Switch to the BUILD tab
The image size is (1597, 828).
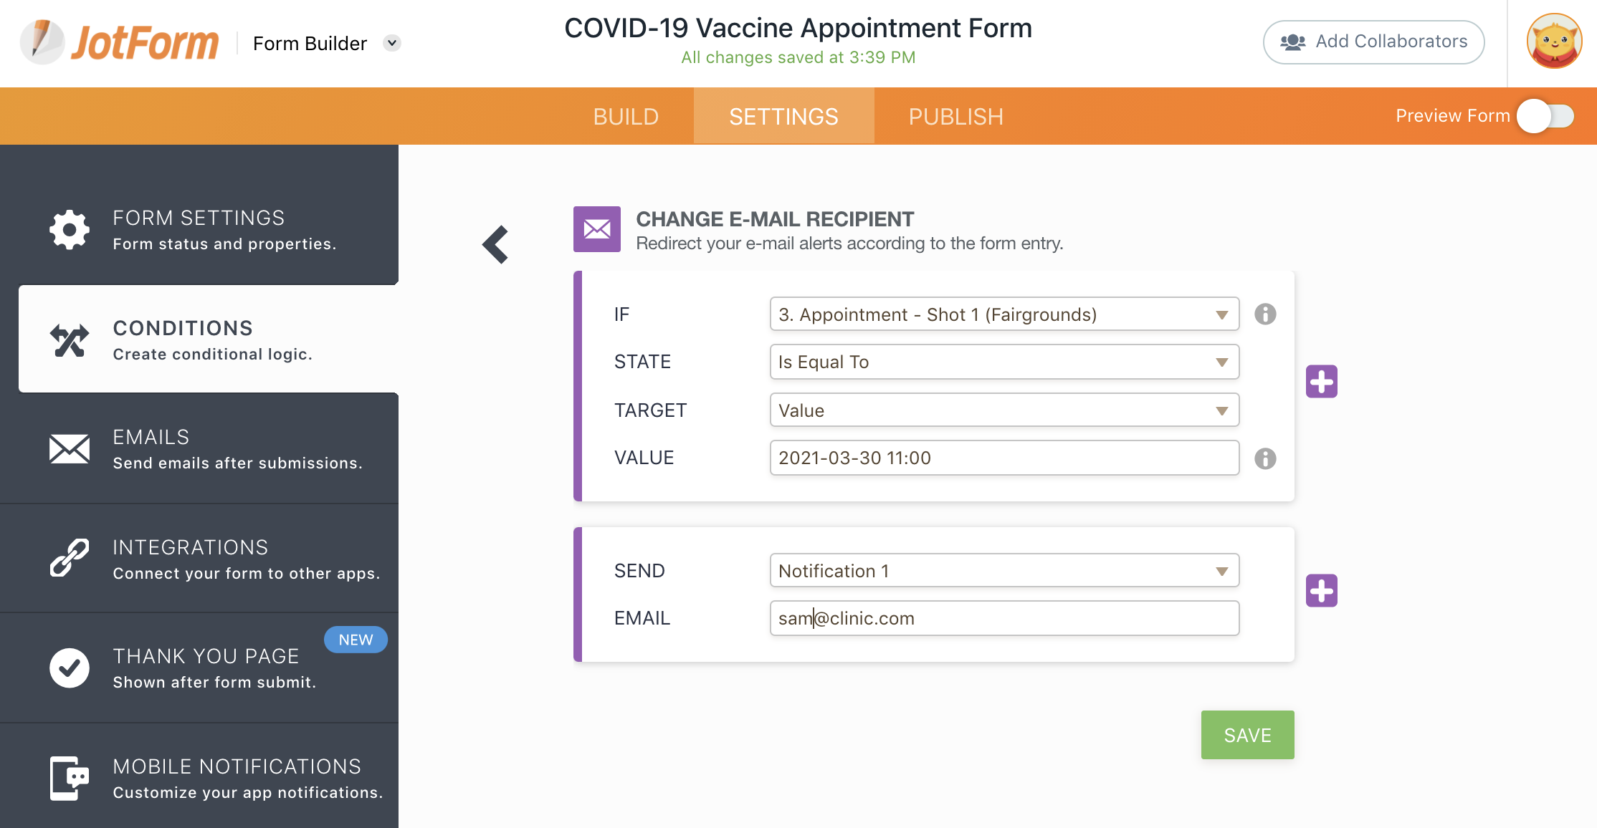(626, 117)
